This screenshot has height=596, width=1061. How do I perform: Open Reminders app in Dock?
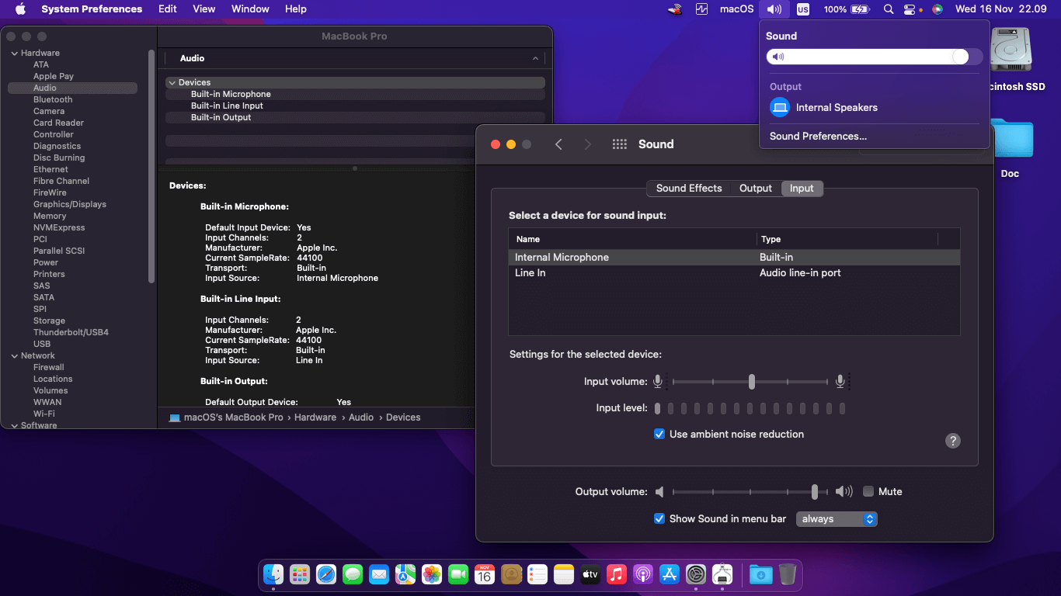(x=537, y=574)
